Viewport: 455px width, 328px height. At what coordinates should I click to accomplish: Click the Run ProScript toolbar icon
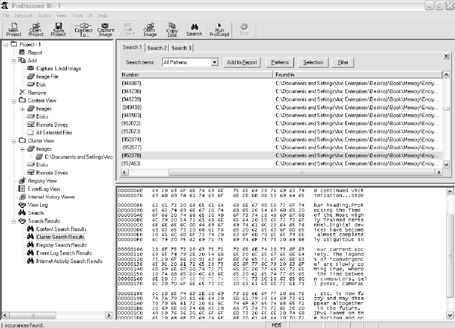pos(219,30)
